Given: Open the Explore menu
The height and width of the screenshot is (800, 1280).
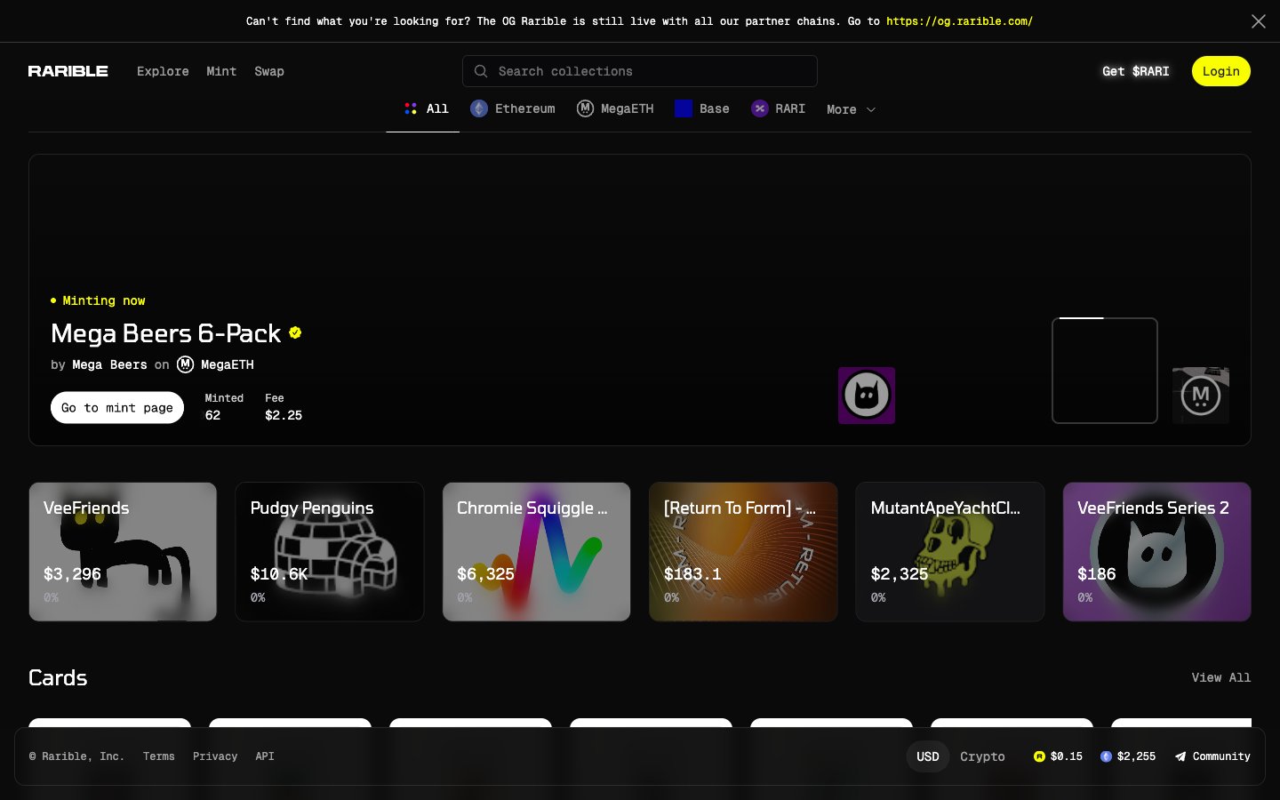Looking at the screenshot, I should click(163, 71).
